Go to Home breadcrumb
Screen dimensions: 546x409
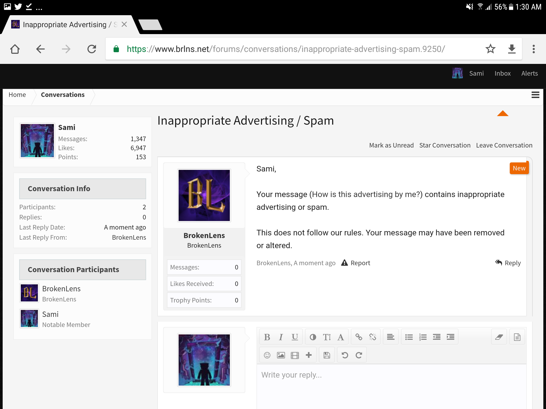17,95
